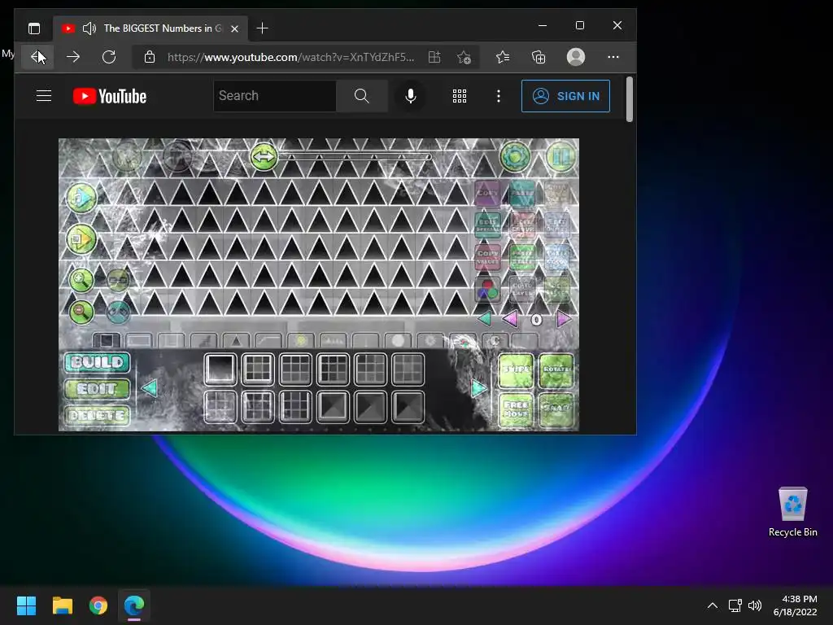
Task: Open the Favorites list
Action: [x=503, y=57]
